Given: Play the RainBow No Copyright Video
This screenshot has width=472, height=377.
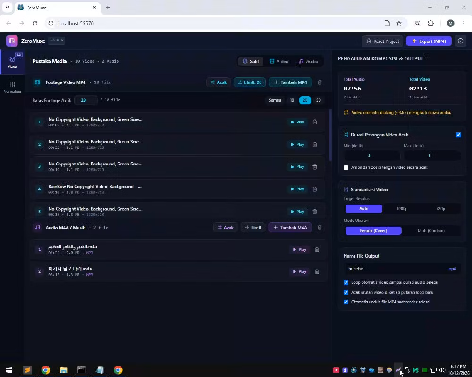Looking at the screenshot, I should [x=297, y=189].
